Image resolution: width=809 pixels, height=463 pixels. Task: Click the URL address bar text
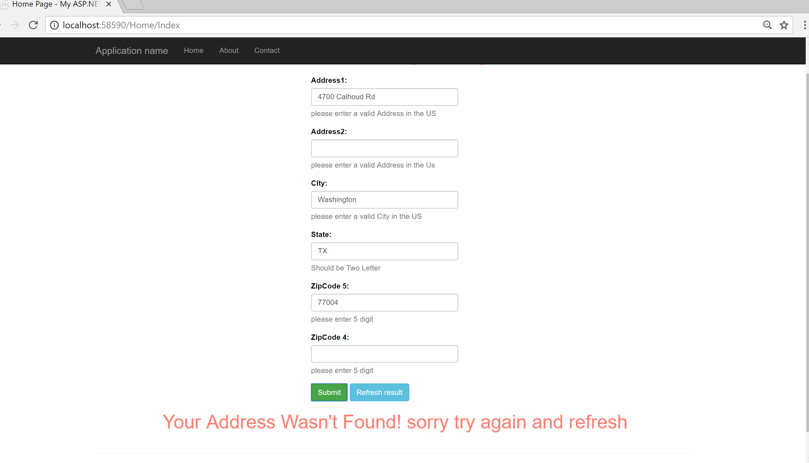point(121,25)
